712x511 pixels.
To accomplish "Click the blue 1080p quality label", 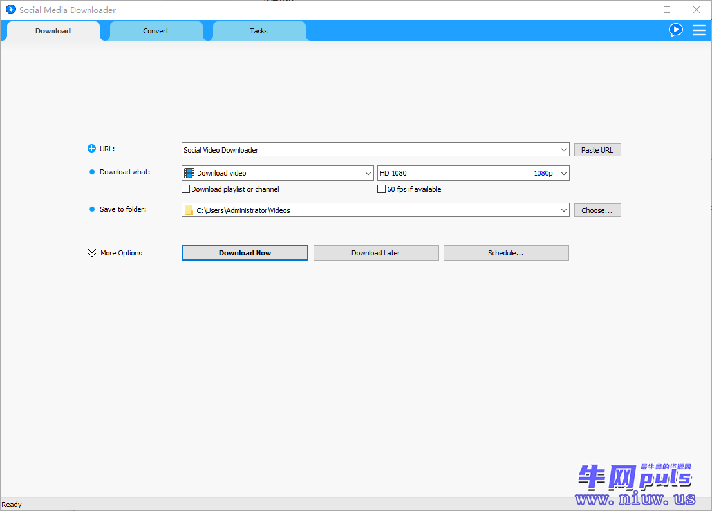I will tap(543, 173).
